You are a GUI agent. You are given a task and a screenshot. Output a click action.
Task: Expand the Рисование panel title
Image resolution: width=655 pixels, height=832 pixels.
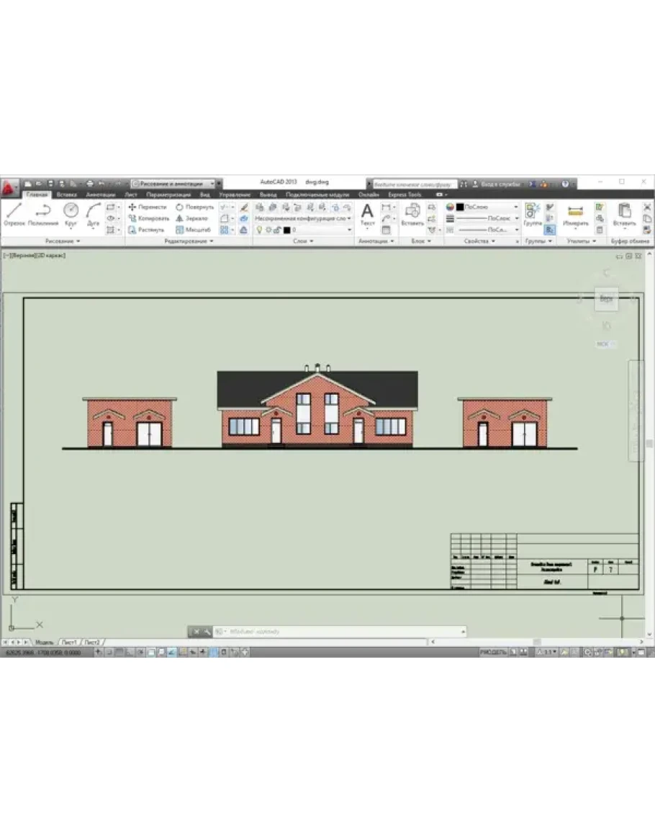pos(62,241)
